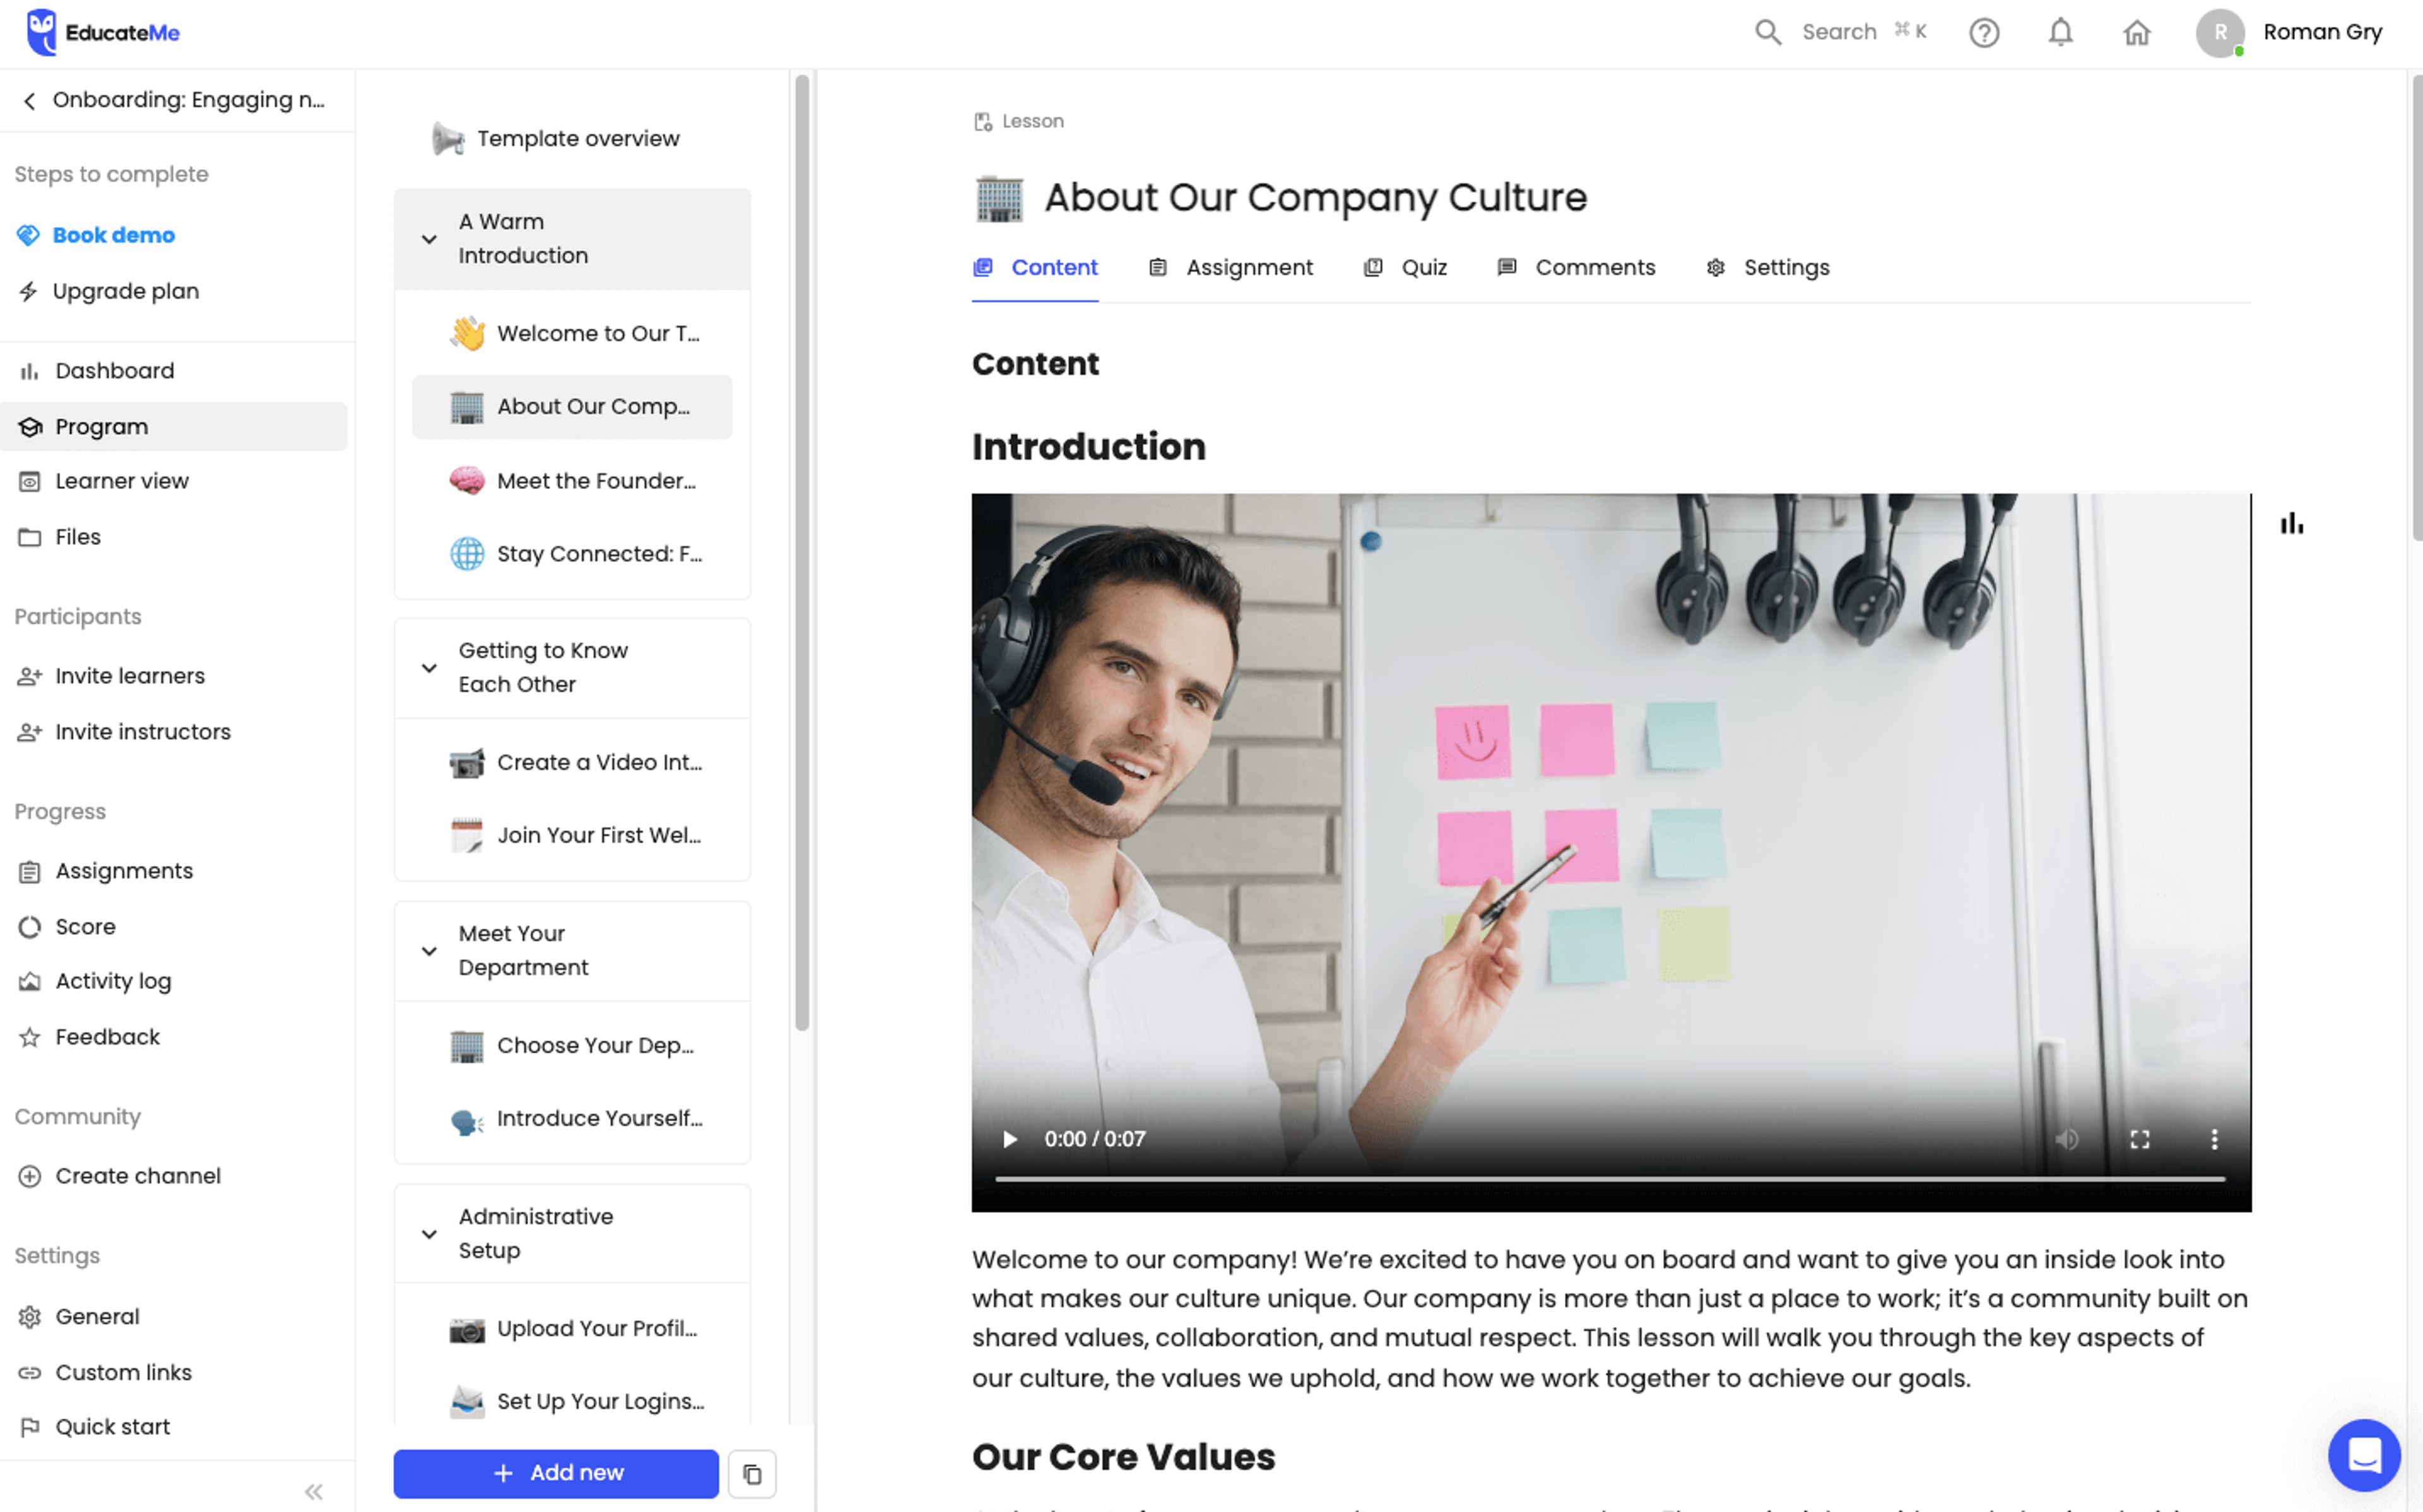
Task: Select About Our Comp... lesson
Action: [x=572, y=407]
